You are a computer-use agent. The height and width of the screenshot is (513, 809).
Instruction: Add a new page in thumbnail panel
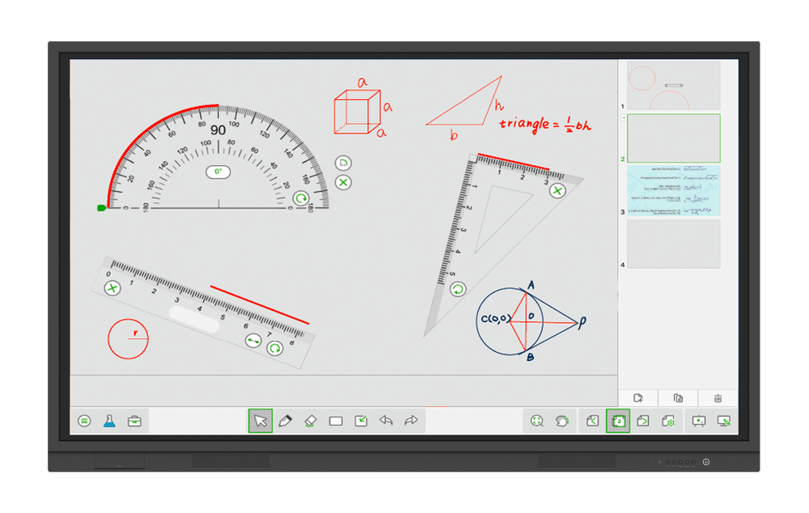638,398
